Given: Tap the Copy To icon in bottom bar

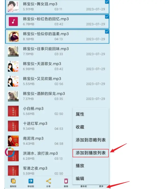Looking at the screenshot, I should (x=13, y=181).
